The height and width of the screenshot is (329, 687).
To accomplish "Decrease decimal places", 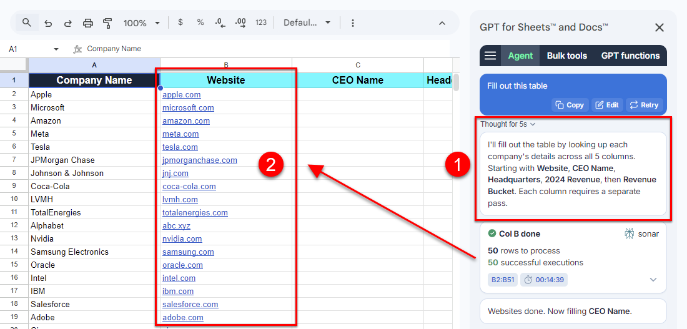I will tap(220, 22).
